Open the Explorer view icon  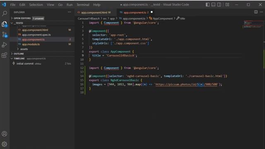(x=5, y=24)
